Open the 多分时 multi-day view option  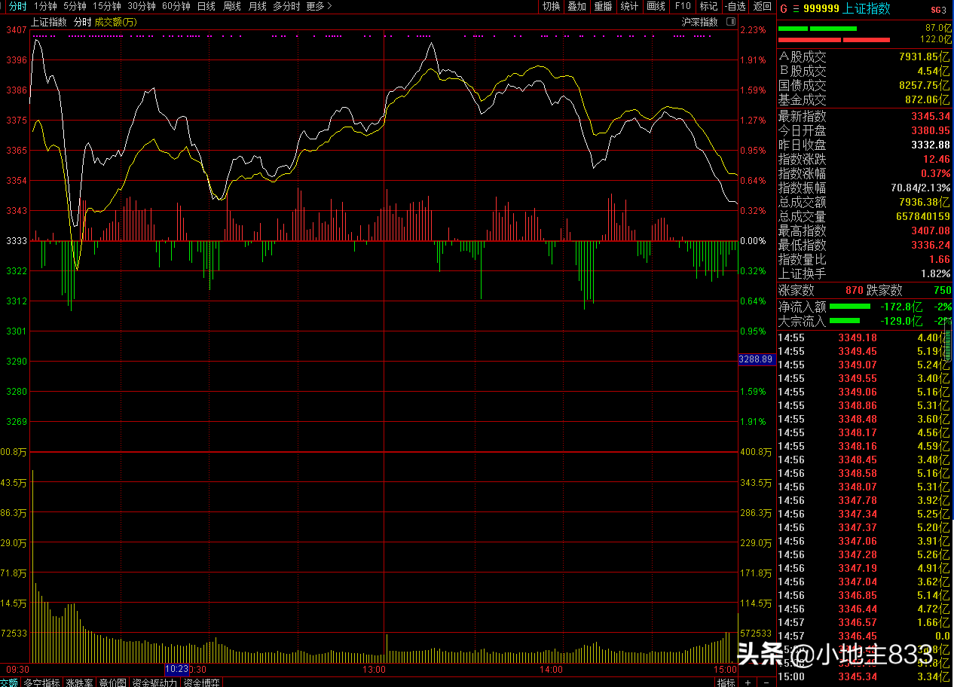click(x=286, y=6)
